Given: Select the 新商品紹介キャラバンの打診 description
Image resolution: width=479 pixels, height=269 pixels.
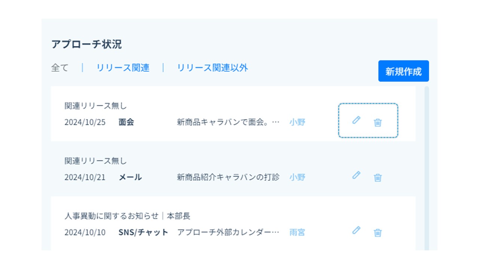Looking at the screenshot, I should pyautogui.click(x=228, y=177).
